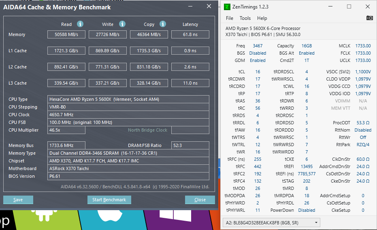Select L2 Cache Write 771.31 GB/s field
This screenshot has height=230, width=377.
[x=108, y=67]
